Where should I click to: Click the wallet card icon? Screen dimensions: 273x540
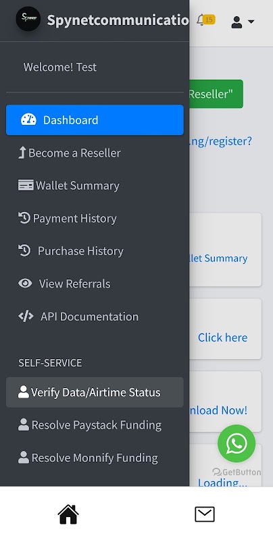[x=26, y=185]
